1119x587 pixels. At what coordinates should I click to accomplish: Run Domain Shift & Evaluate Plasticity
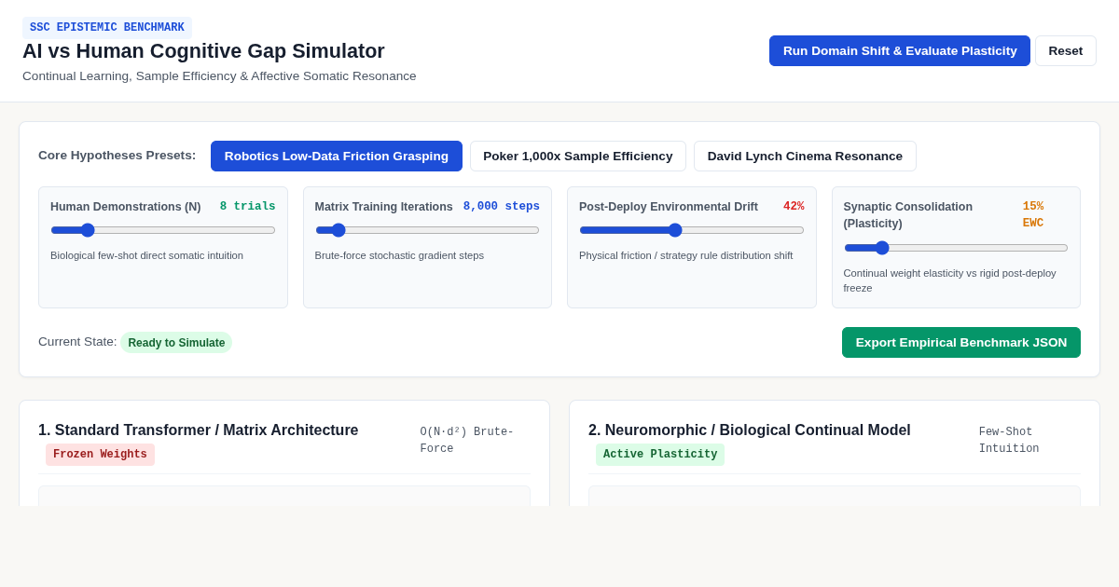[900, 50]
